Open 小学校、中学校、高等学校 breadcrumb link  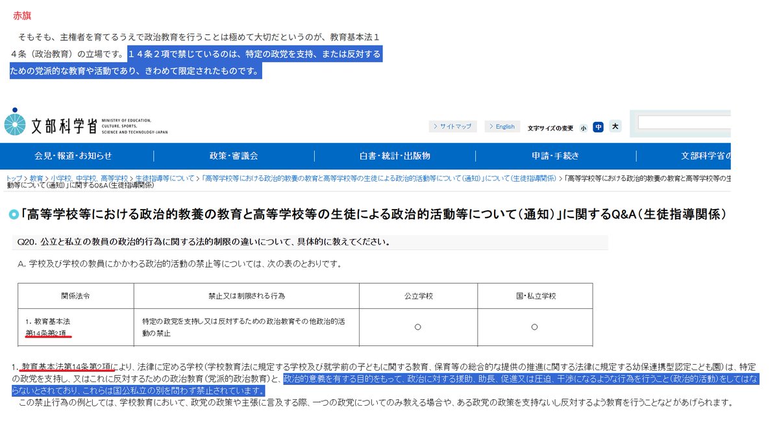point(89,178)
